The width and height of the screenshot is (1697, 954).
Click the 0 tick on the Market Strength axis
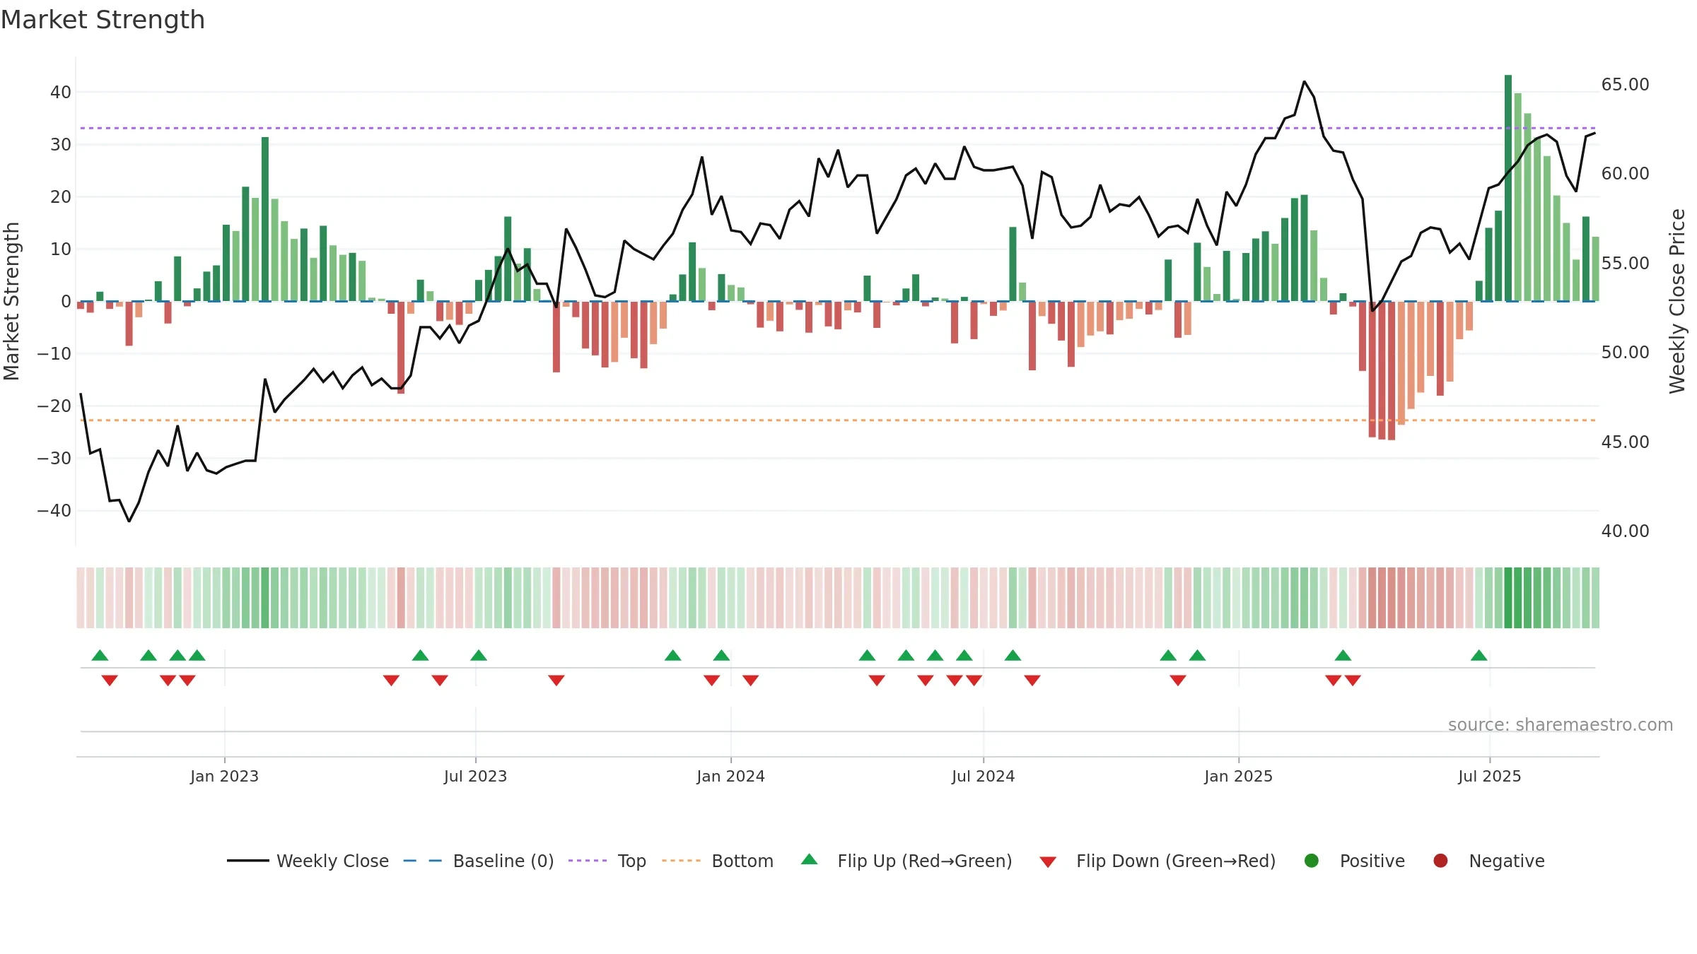pyautogui.click(x=66, y=301)
